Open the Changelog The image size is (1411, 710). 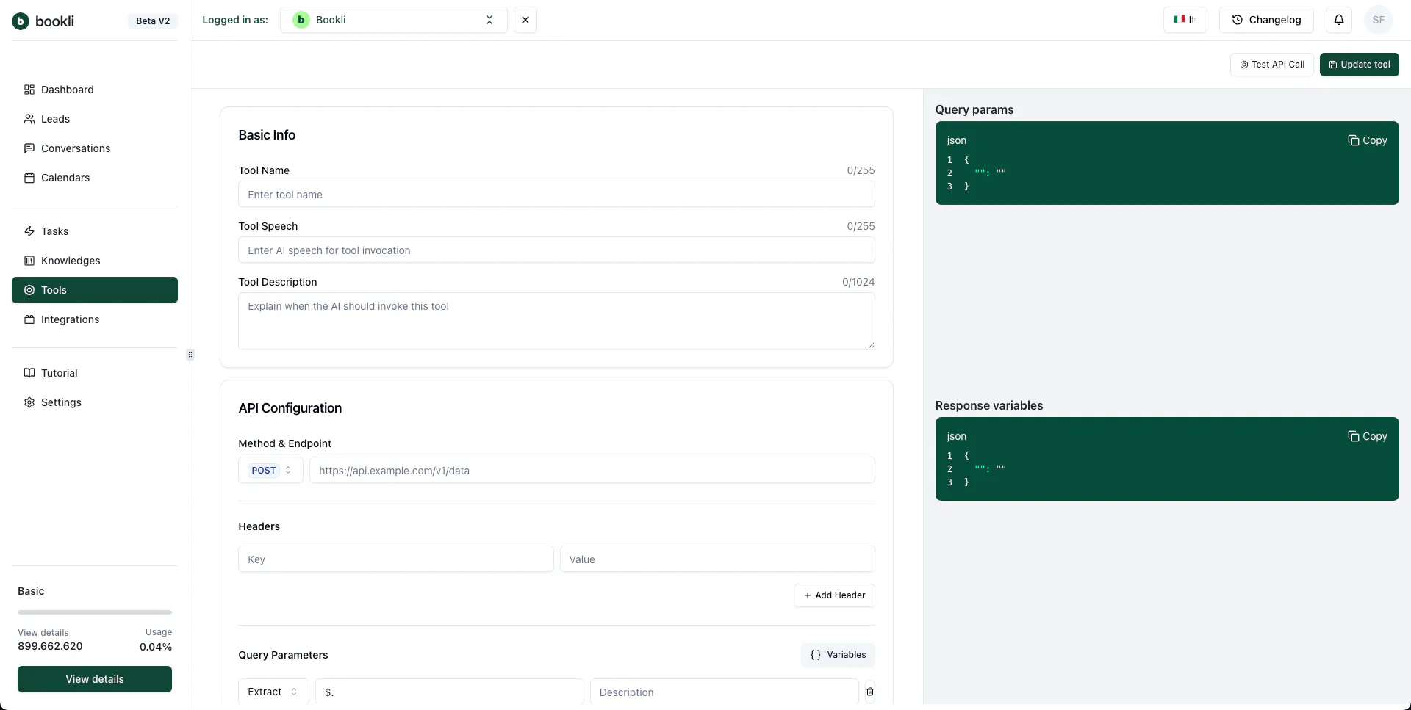click(x=1266, y=20)
